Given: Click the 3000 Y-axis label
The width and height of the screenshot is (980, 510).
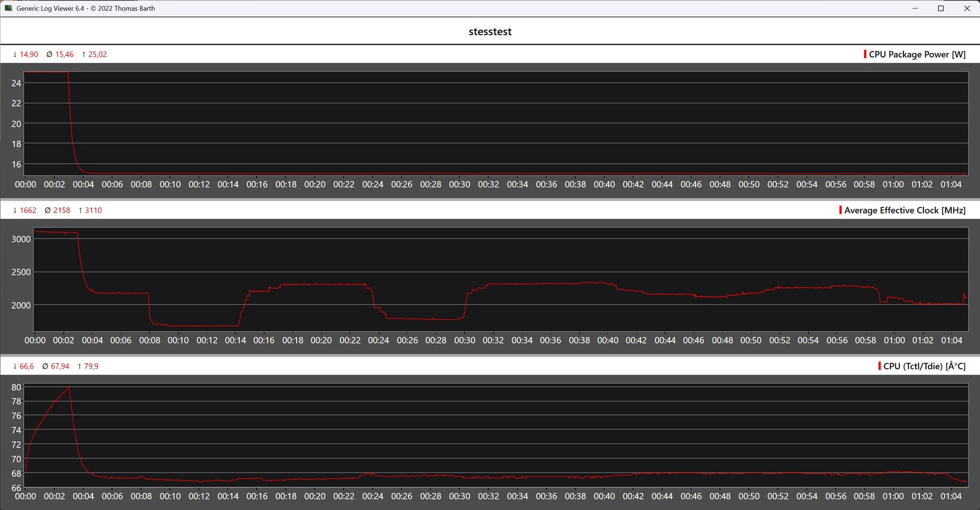Looking at the screenshot, I should [21, 239].
